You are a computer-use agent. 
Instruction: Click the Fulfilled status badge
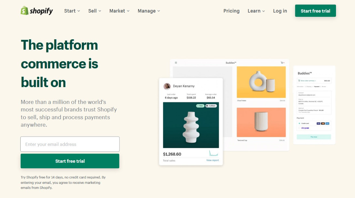(x=211, y=106)
